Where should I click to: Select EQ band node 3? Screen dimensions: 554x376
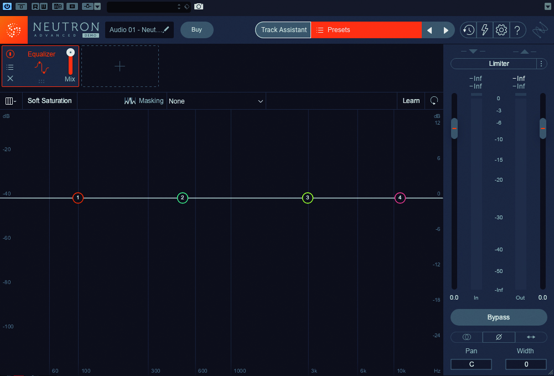tap(308, 198)
